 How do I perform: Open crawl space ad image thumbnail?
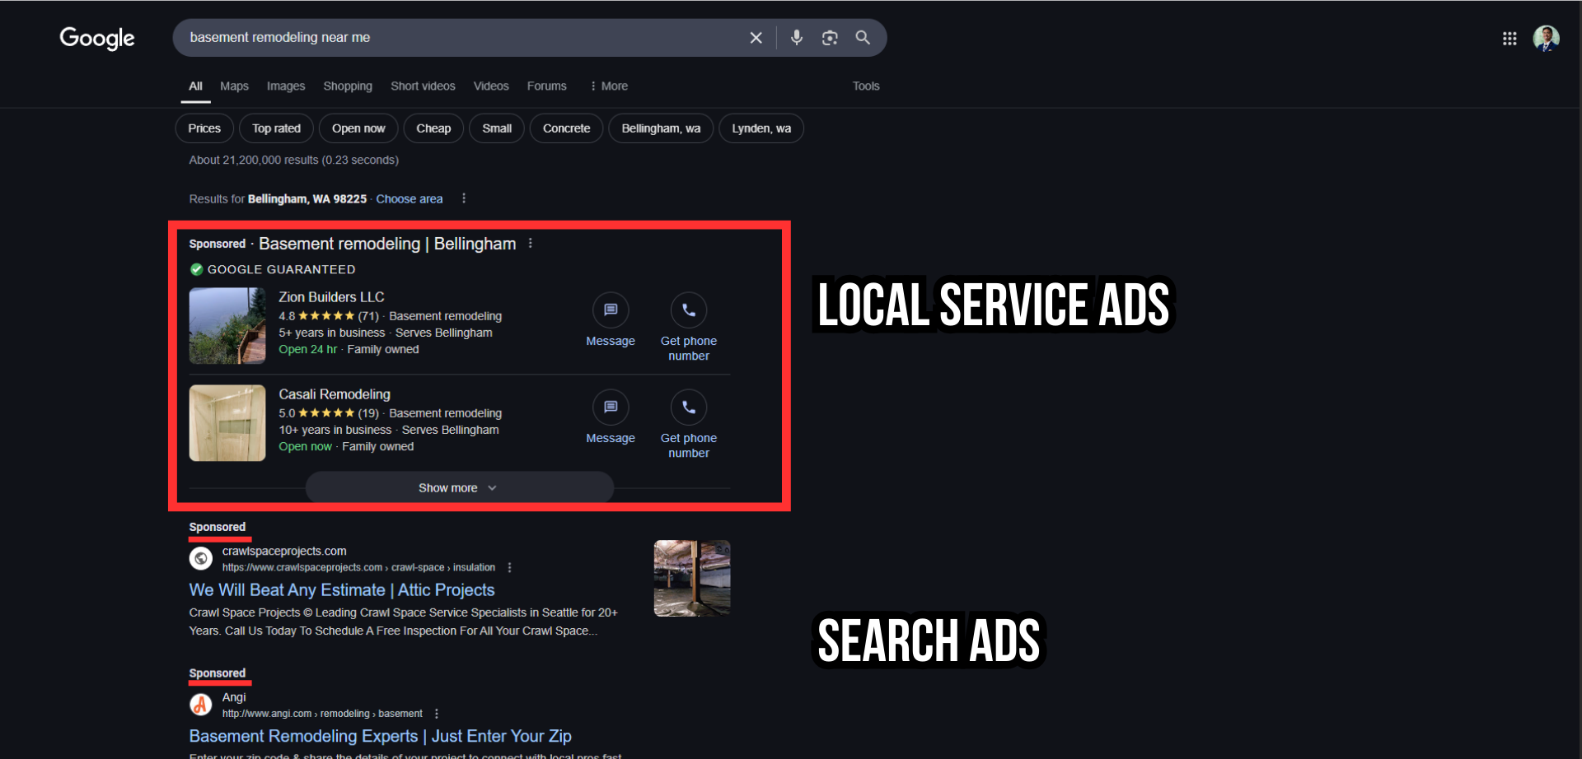tap(692, 578)
